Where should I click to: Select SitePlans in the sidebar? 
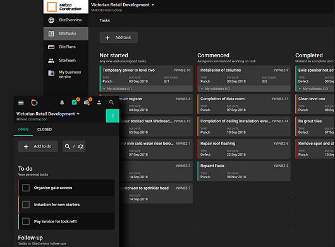coord(66,47)
